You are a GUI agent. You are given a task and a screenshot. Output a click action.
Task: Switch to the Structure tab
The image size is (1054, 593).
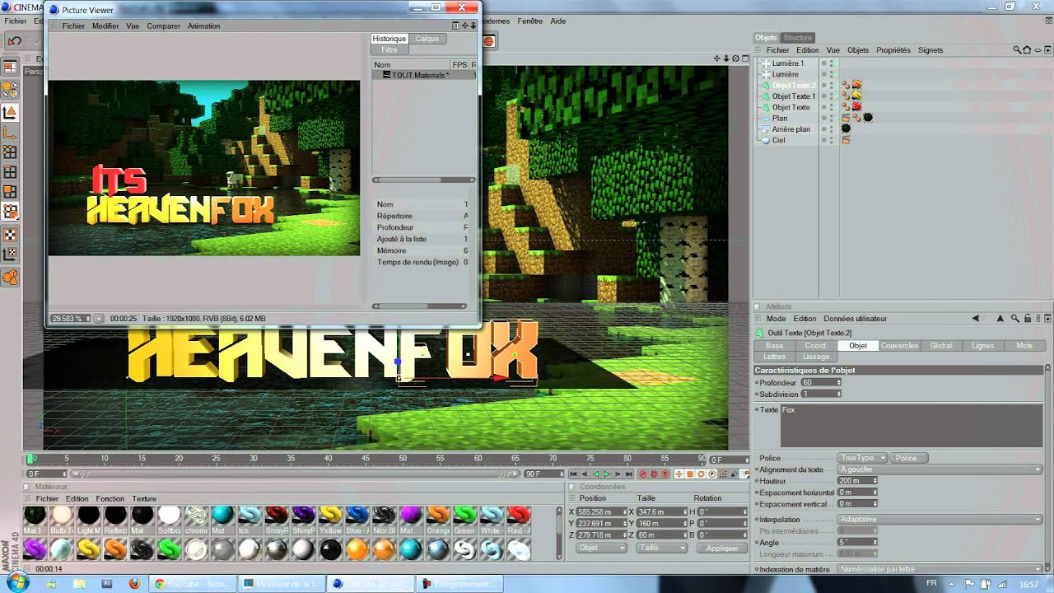[797, 38]
